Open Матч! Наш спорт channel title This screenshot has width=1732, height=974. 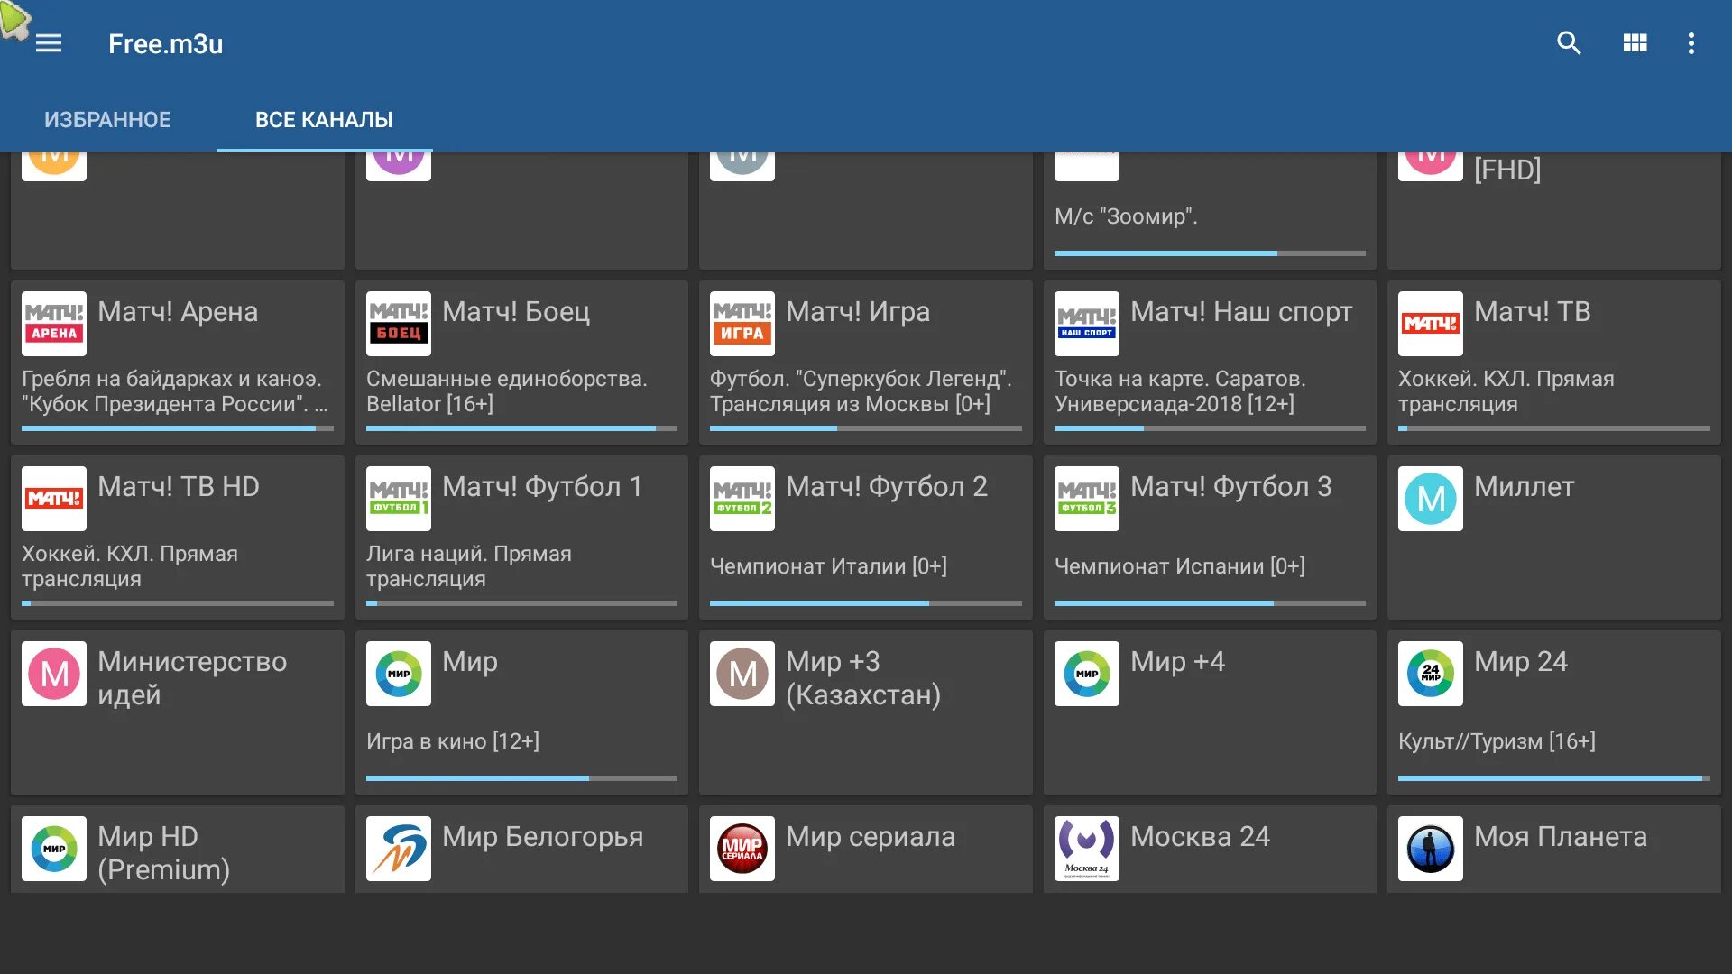point(1241,312)
